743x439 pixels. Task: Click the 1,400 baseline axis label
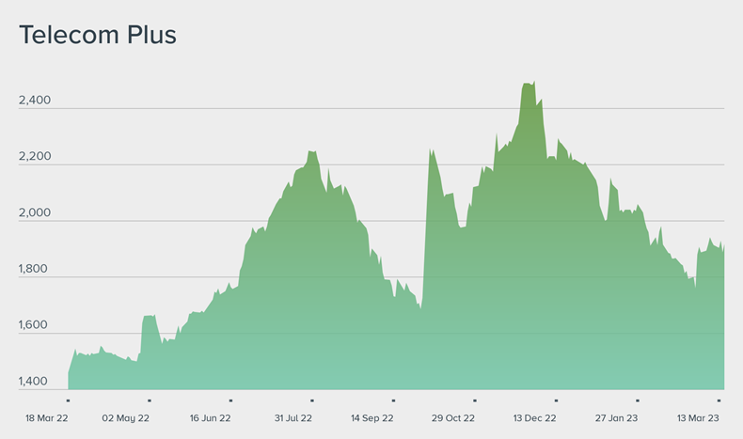(35, 383)
